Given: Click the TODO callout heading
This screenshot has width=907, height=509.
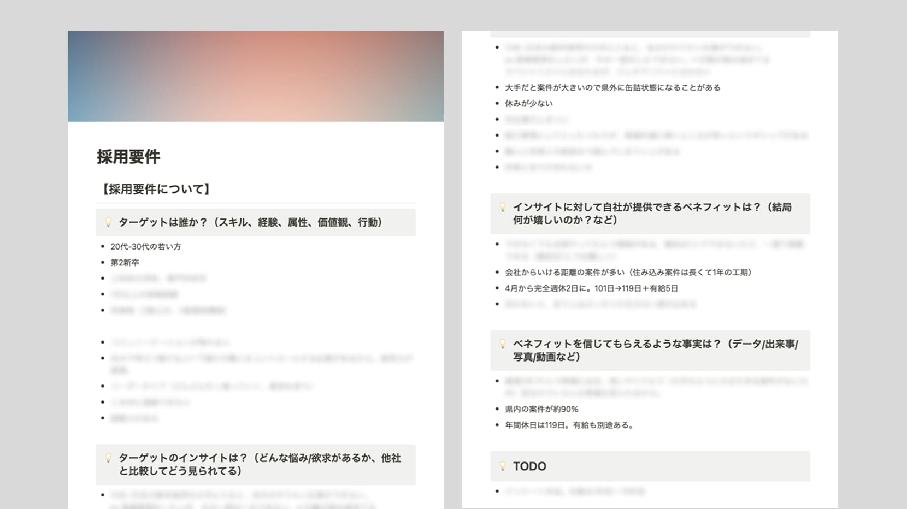Looking at the screenshot, I should pyautogui.click(x=529, y=466).
